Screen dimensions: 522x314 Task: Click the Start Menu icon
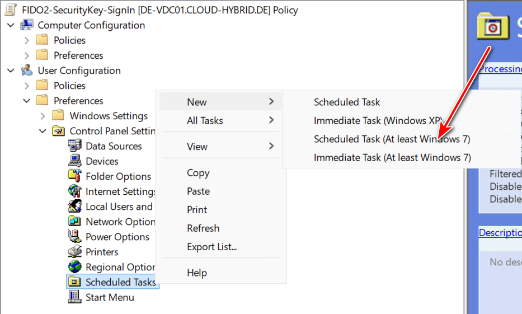(74, 297)
